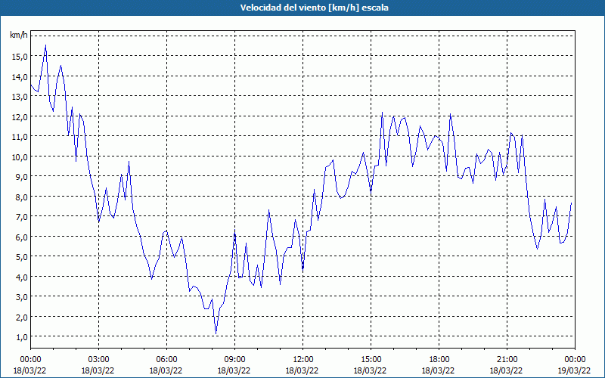Select the '14,0' y-axis value

pos(20,77)
